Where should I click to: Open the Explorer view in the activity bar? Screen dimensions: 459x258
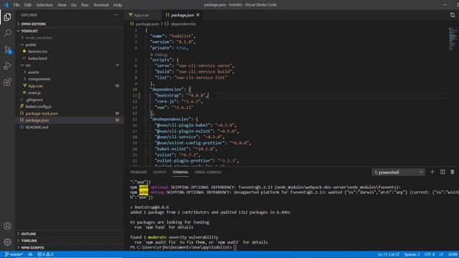tap(7, 17)
